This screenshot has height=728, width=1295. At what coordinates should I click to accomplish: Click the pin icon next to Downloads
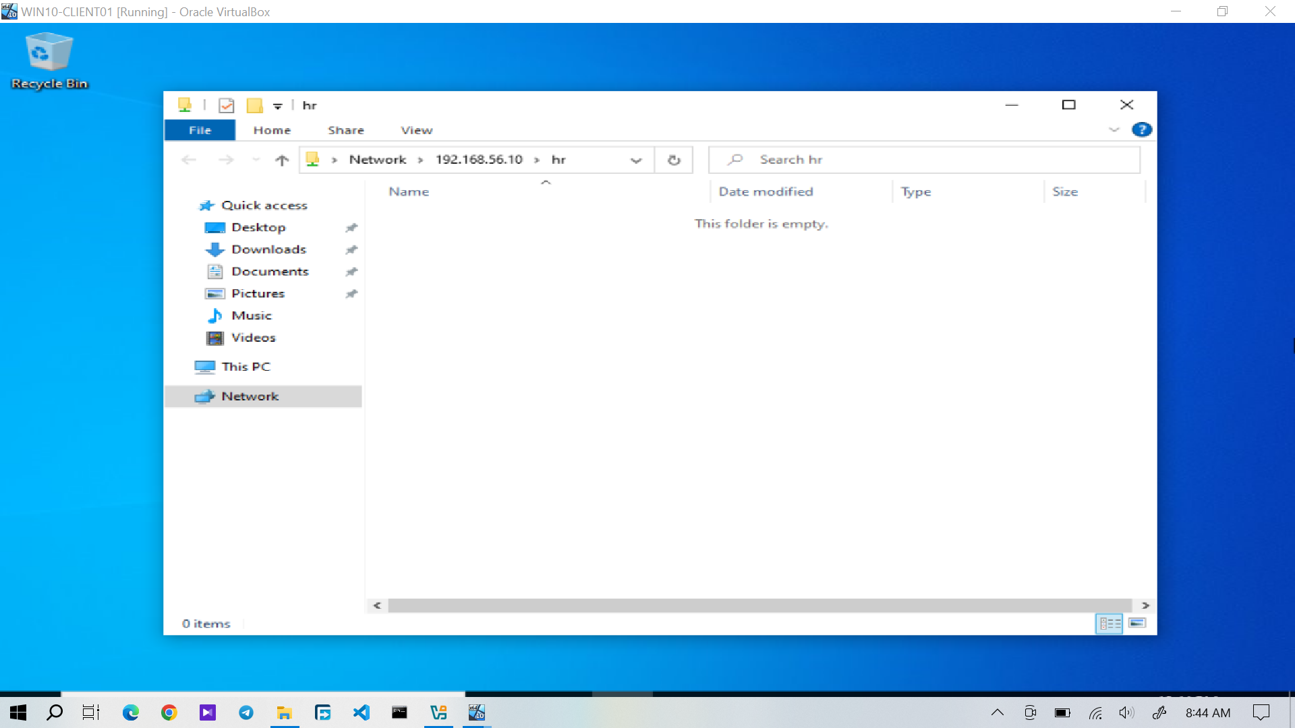(351, 250)
